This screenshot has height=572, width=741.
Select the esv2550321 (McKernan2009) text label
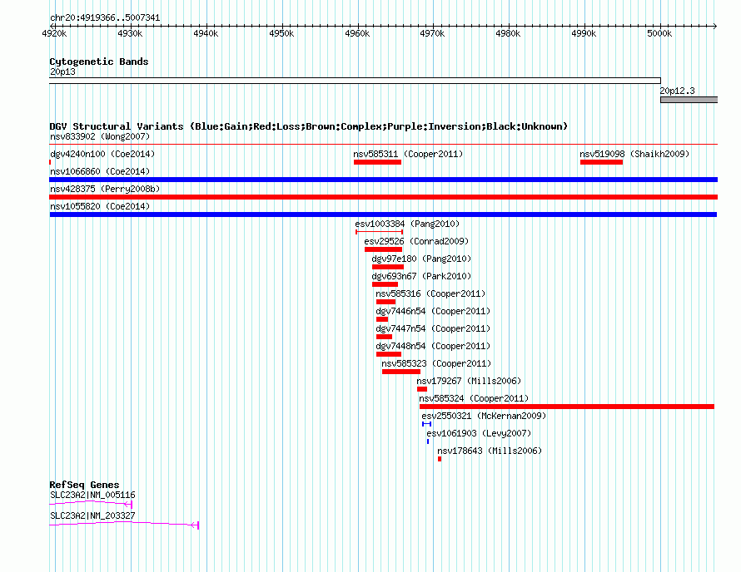point(484,417)
